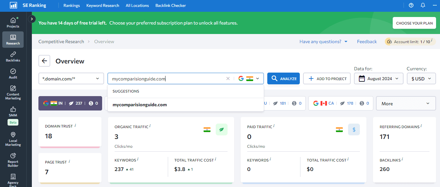Click Choose Your Plan button
This screenshot has height=187, width=440.
(414, 23)
